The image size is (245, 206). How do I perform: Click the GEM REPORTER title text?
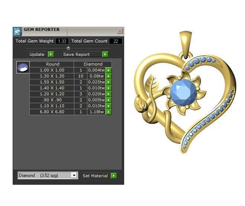point(42,29)
